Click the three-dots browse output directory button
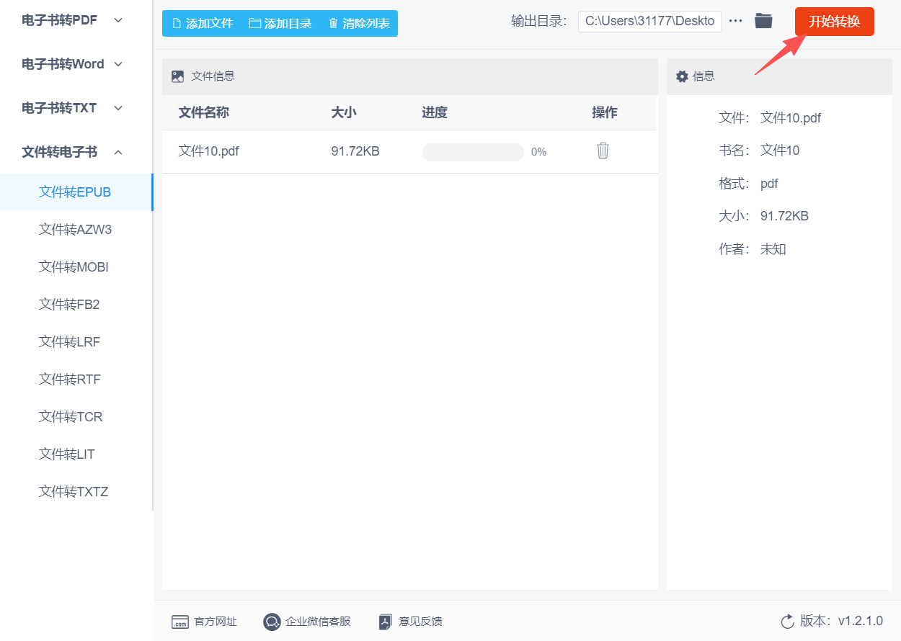This screenshot has width=901, height=641. point(735,21)
